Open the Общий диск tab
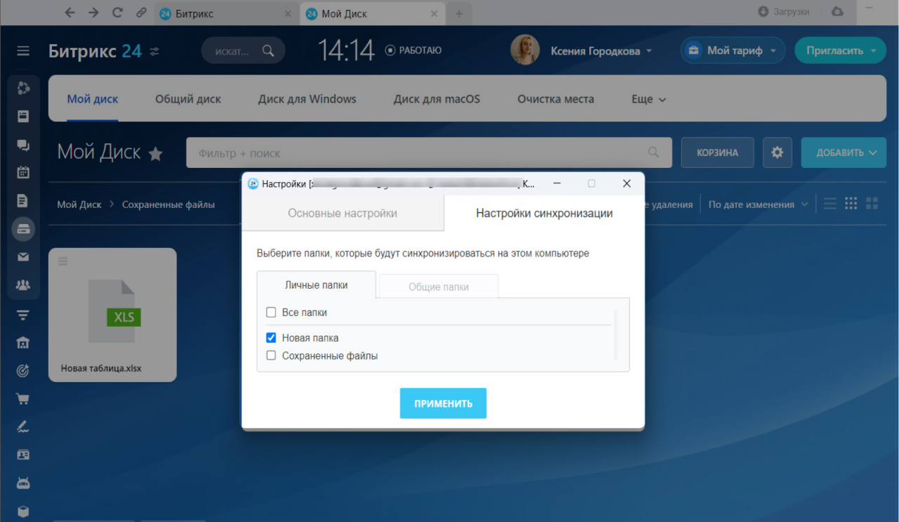The image size is (899, 522). click(x=188, y=99)
